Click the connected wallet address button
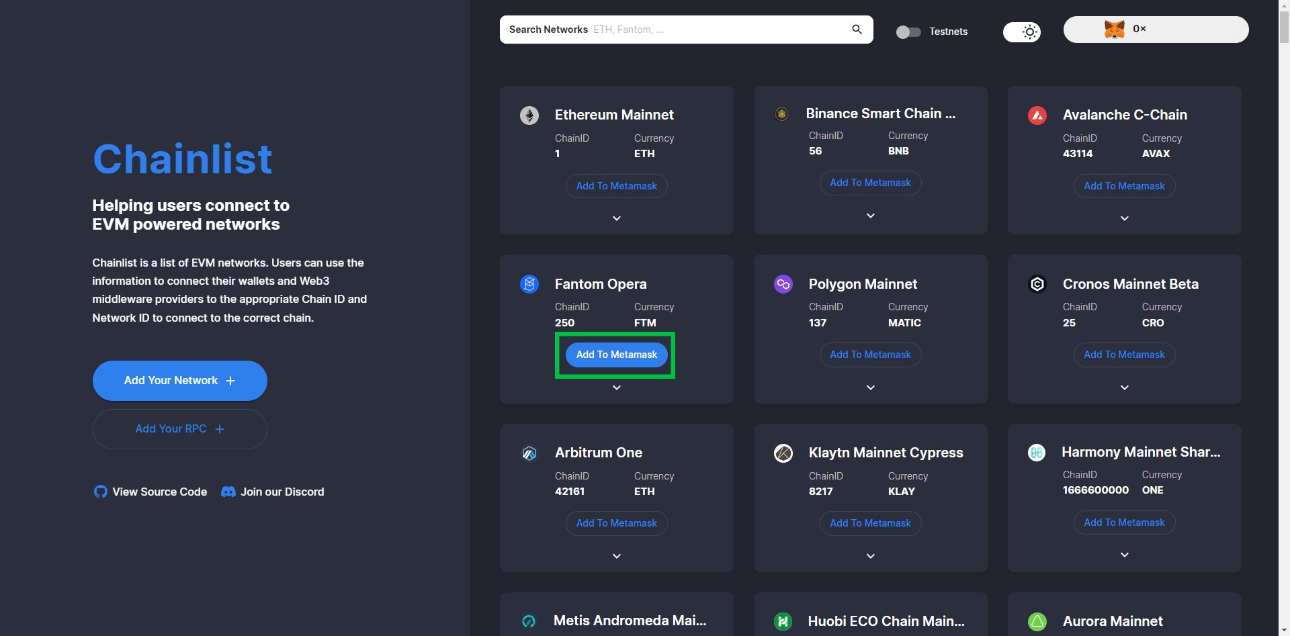Image resolution: width=1290 pixels, height=636 pixels. point(1156,30)
